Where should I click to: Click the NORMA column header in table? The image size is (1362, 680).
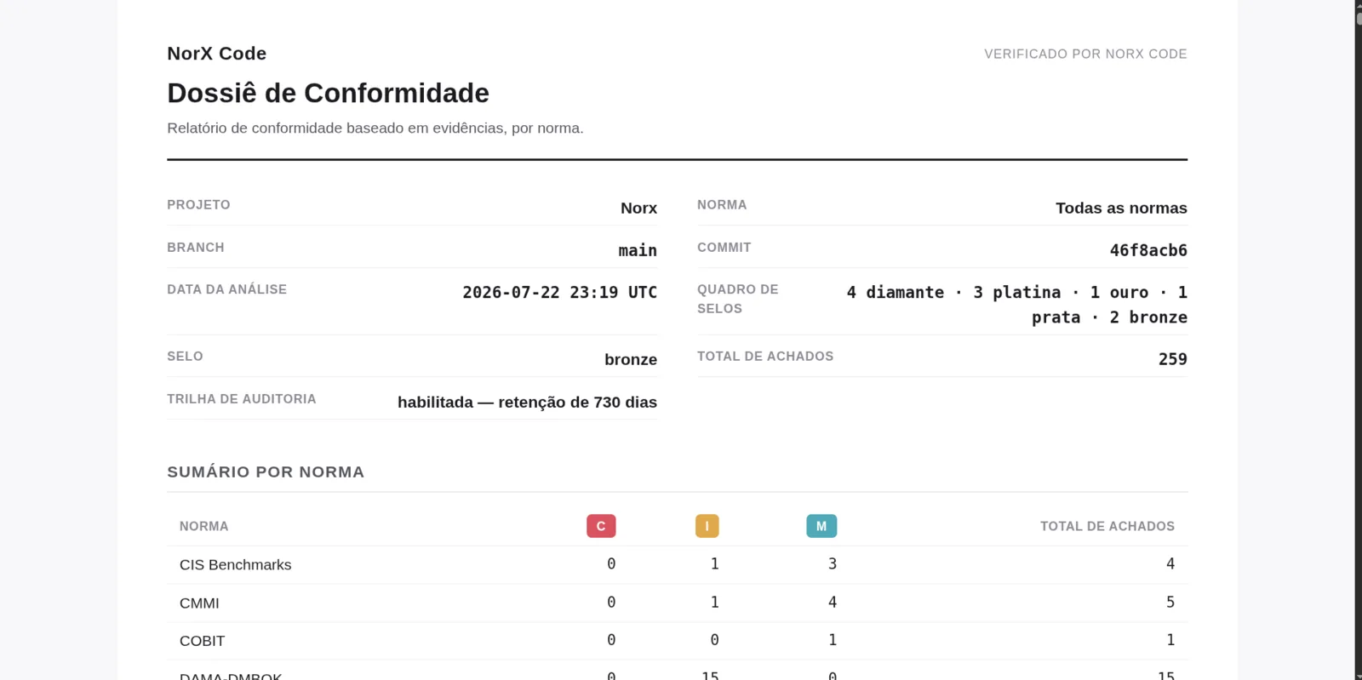tap(203, 527)
